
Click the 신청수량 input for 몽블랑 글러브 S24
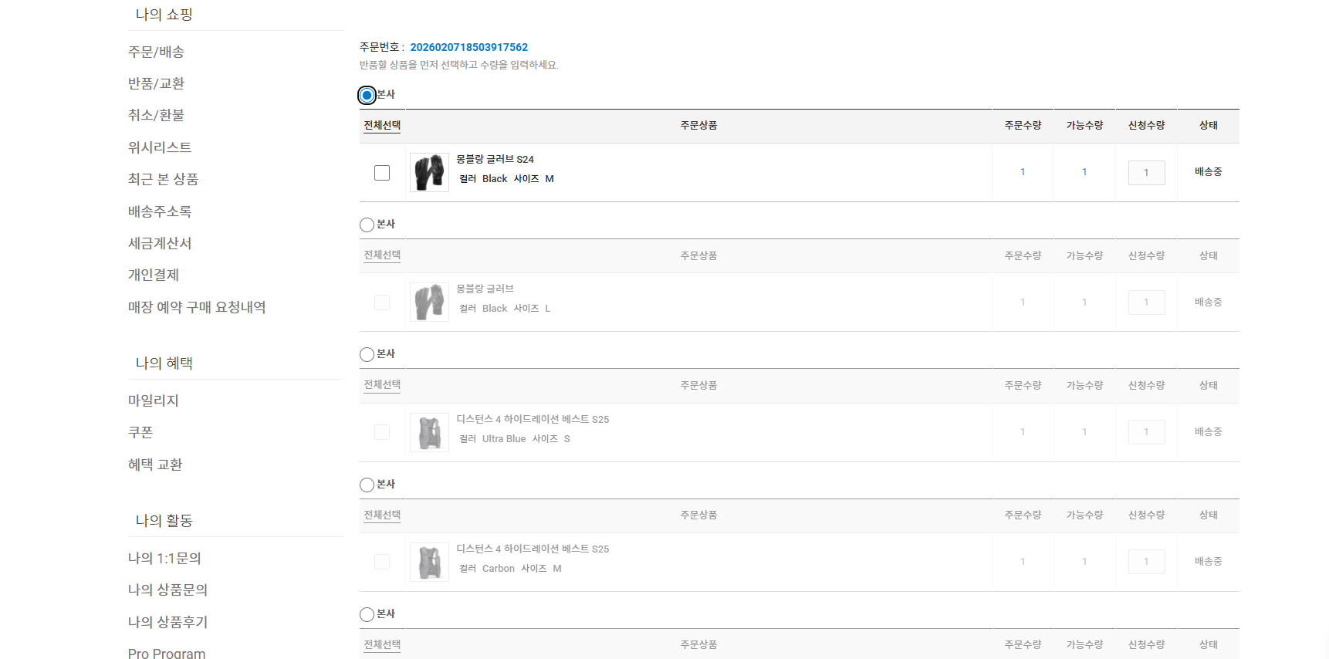click(1146, 173)
